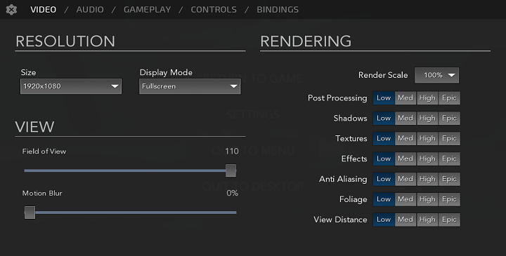Set View Distance to Epic
The width and height of the screenshot is (506, 256).
coord(449,220)
